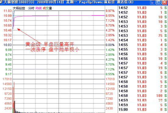The image size is (168, 113).
Task: Close the 大杨创世 intraday window
Action: (164, 2)
